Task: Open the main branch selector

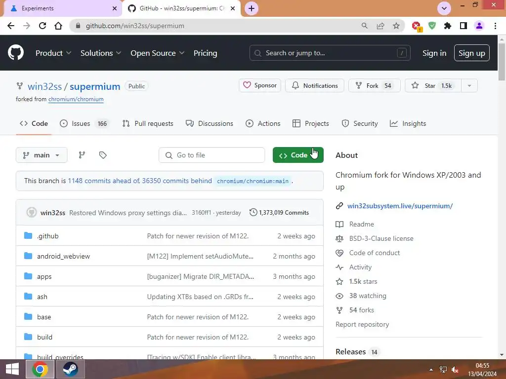Action: pyautogui.click(x=42, y=155)
